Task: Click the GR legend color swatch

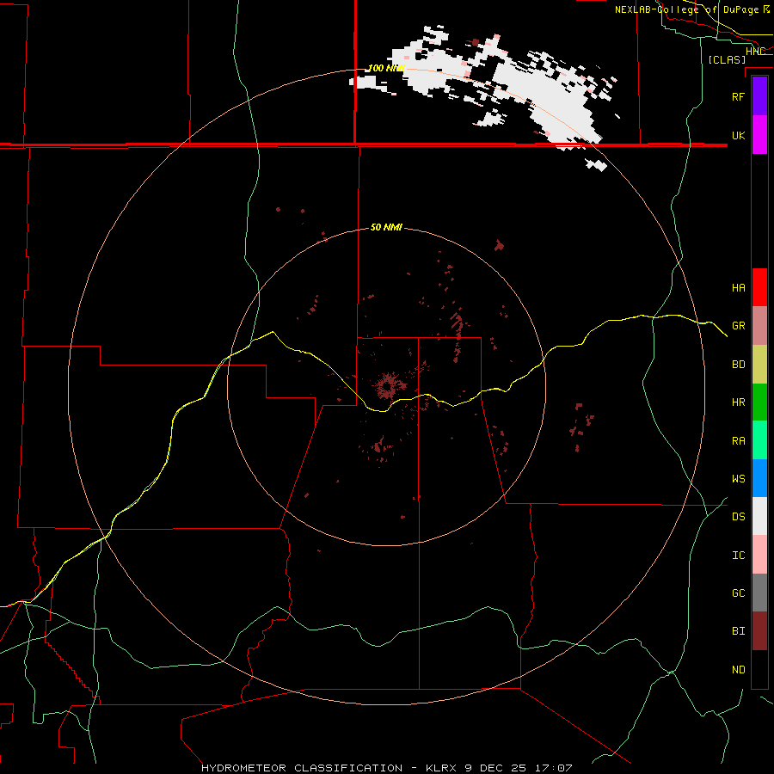Action: pos(759,325)
